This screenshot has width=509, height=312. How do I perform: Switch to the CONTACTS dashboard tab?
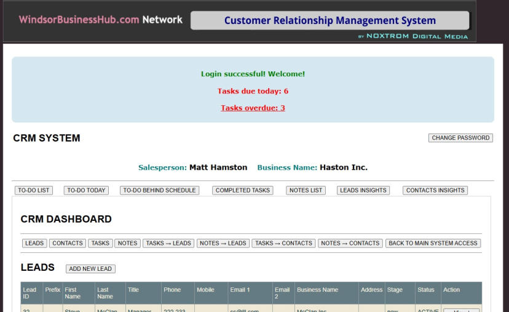click(x=68, y=243)
